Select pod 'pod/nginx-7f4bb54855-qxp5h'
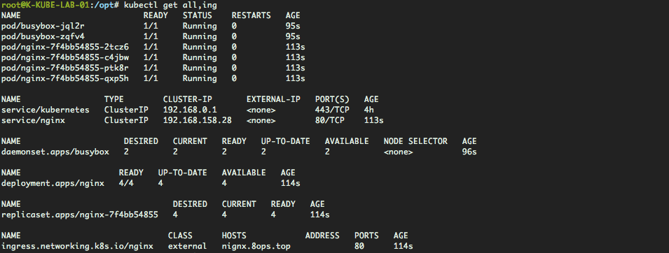 (x=65, y=78)
